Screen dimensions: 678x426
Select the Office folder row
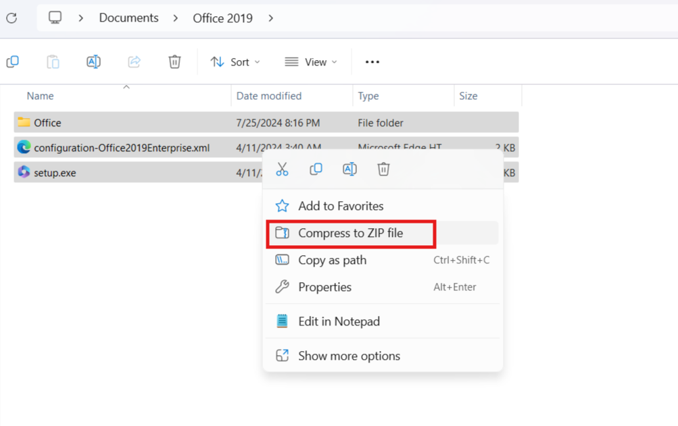pyautogui.click(x=266, y=123)
